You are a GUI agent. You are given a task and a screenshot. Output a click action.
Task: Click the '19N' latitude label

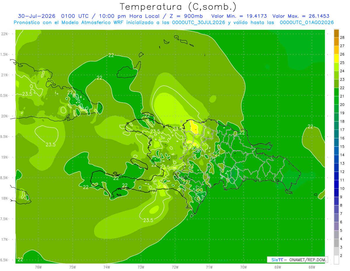(x=5, y=157)
